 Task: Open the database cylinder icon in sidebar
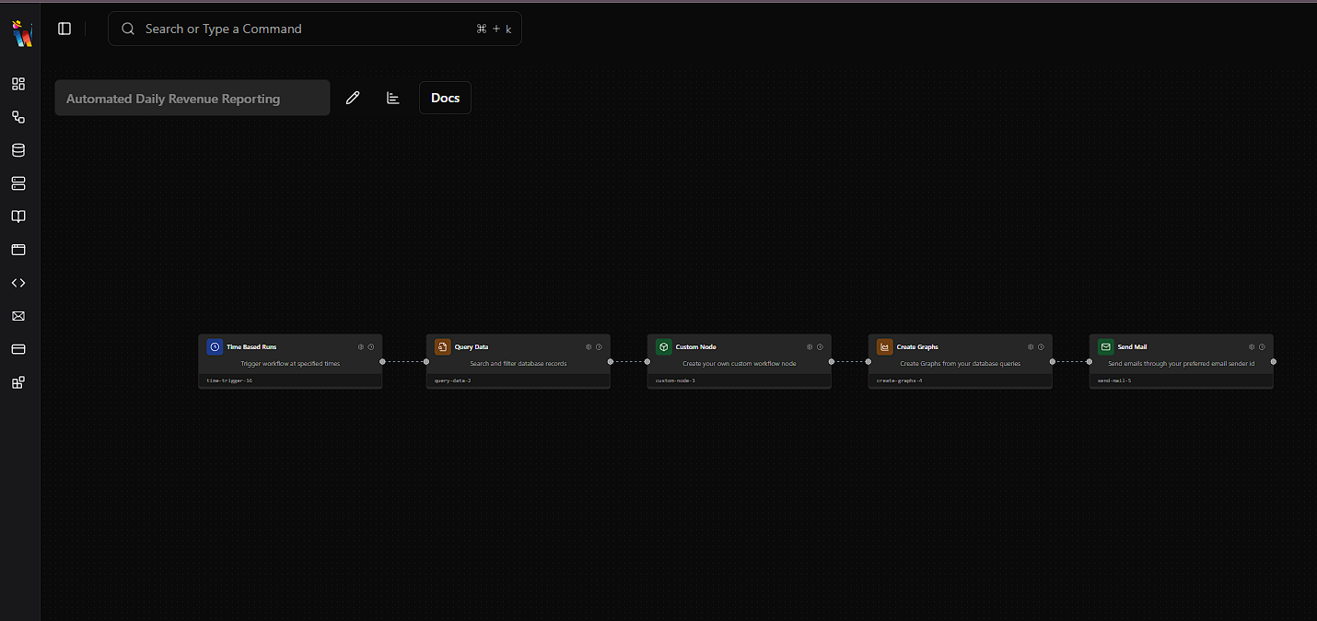tap(18, 150)
